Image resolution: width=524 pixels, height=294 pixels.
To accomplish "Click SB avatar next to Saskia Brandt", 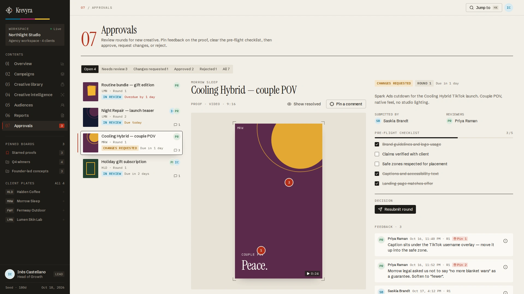I will point(378,121).
